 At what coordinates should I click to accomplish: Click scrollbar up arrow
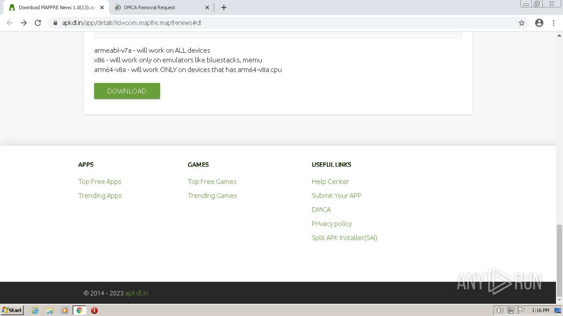click(x=559, y=35)
